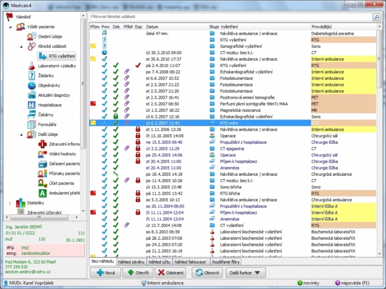Open Laboratorní výsledky flask icon
This screenshot has height=289, width=386.
pyautogui.click(x=32, y=66)
